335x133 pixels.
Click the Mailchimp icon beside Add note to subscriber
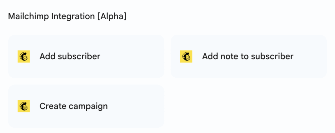point(186,56)
